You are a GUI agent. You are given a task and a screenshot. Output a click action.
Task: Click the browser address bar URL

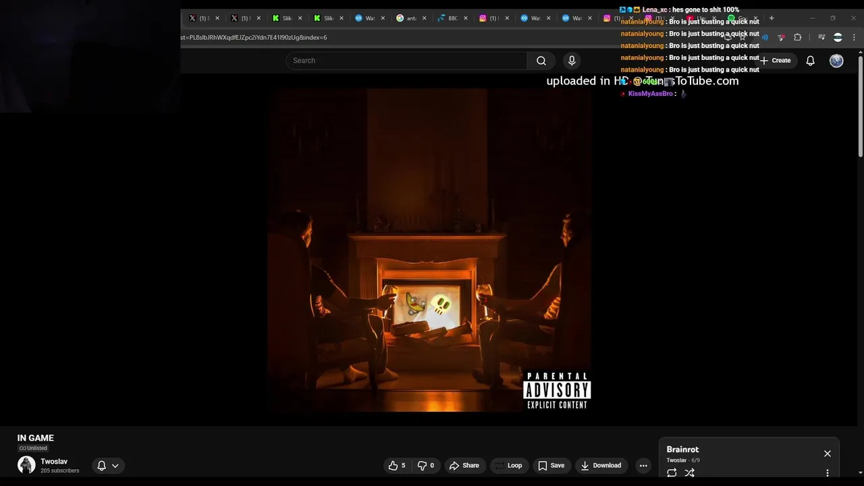coord(253,37)
